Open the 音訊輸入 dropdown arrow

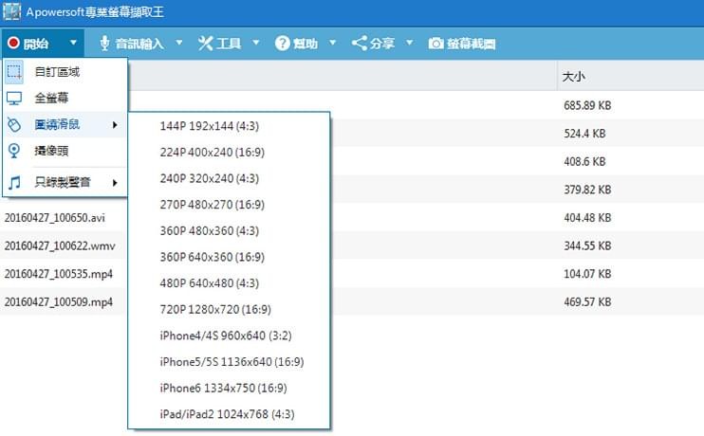[x=179, y=43]
